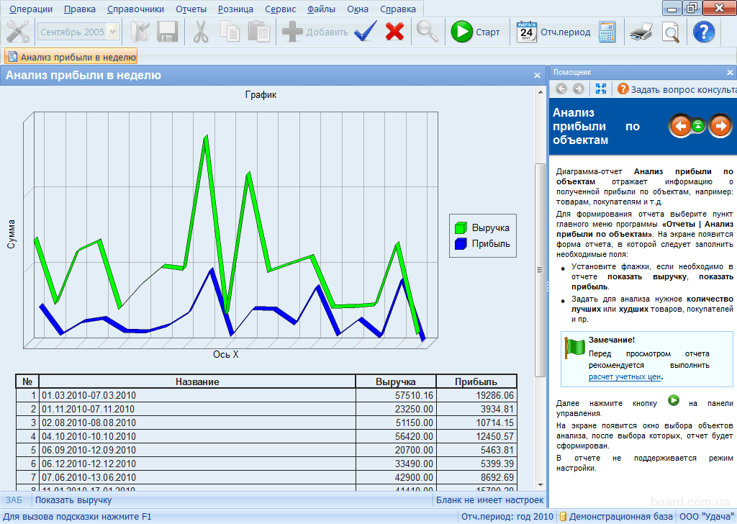
Task: Click the blue help question mark icon
Action: pos(704,32)
